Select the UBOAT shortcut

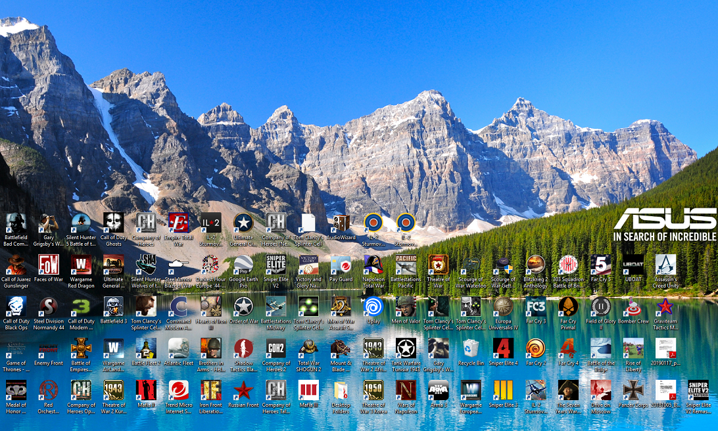633,265
